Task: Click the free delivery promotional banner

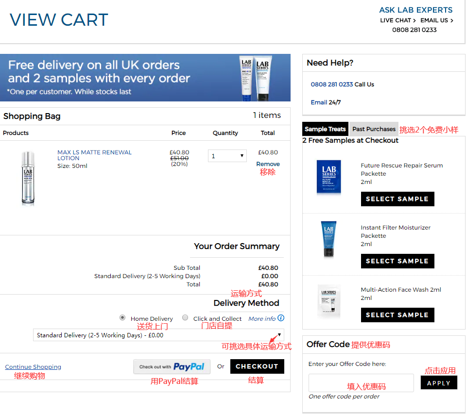Action: [x=145, y=78]
